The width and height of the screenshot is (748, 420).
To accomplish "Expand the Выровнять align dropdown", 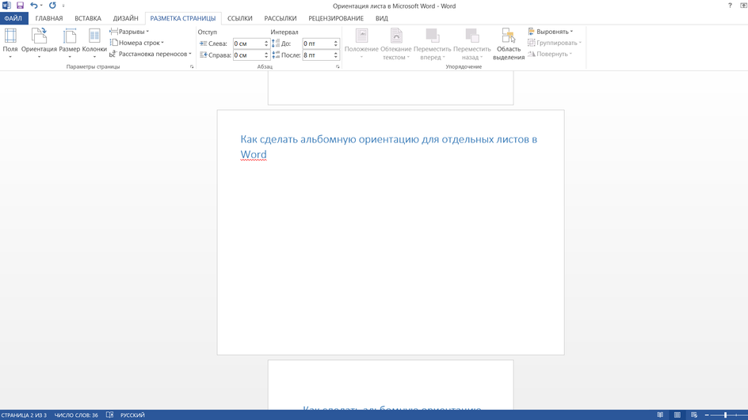I will point(551,32).
